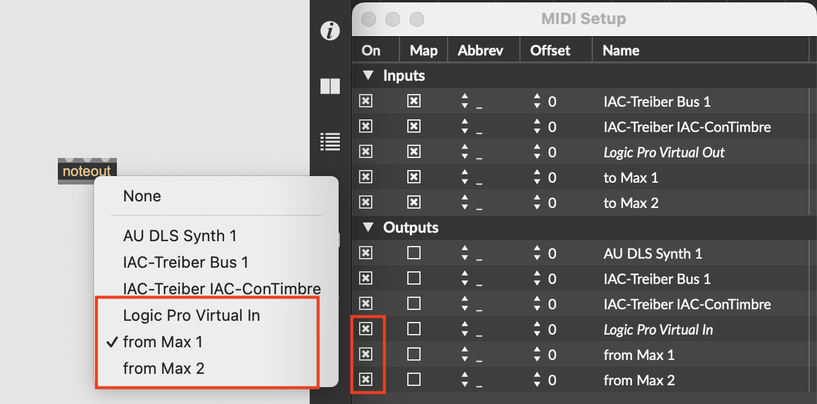
Task: Enable Map for output AU DLS Synth 1
Action: [x=413, y=253]
